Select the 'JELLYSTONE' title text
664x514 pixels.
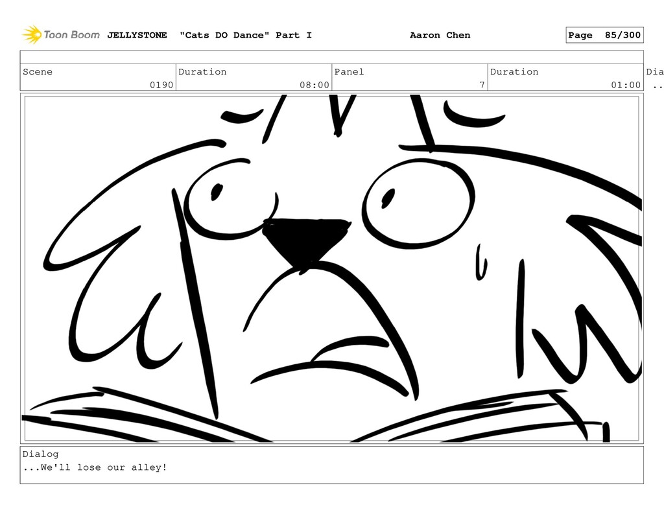coord(137,35)
